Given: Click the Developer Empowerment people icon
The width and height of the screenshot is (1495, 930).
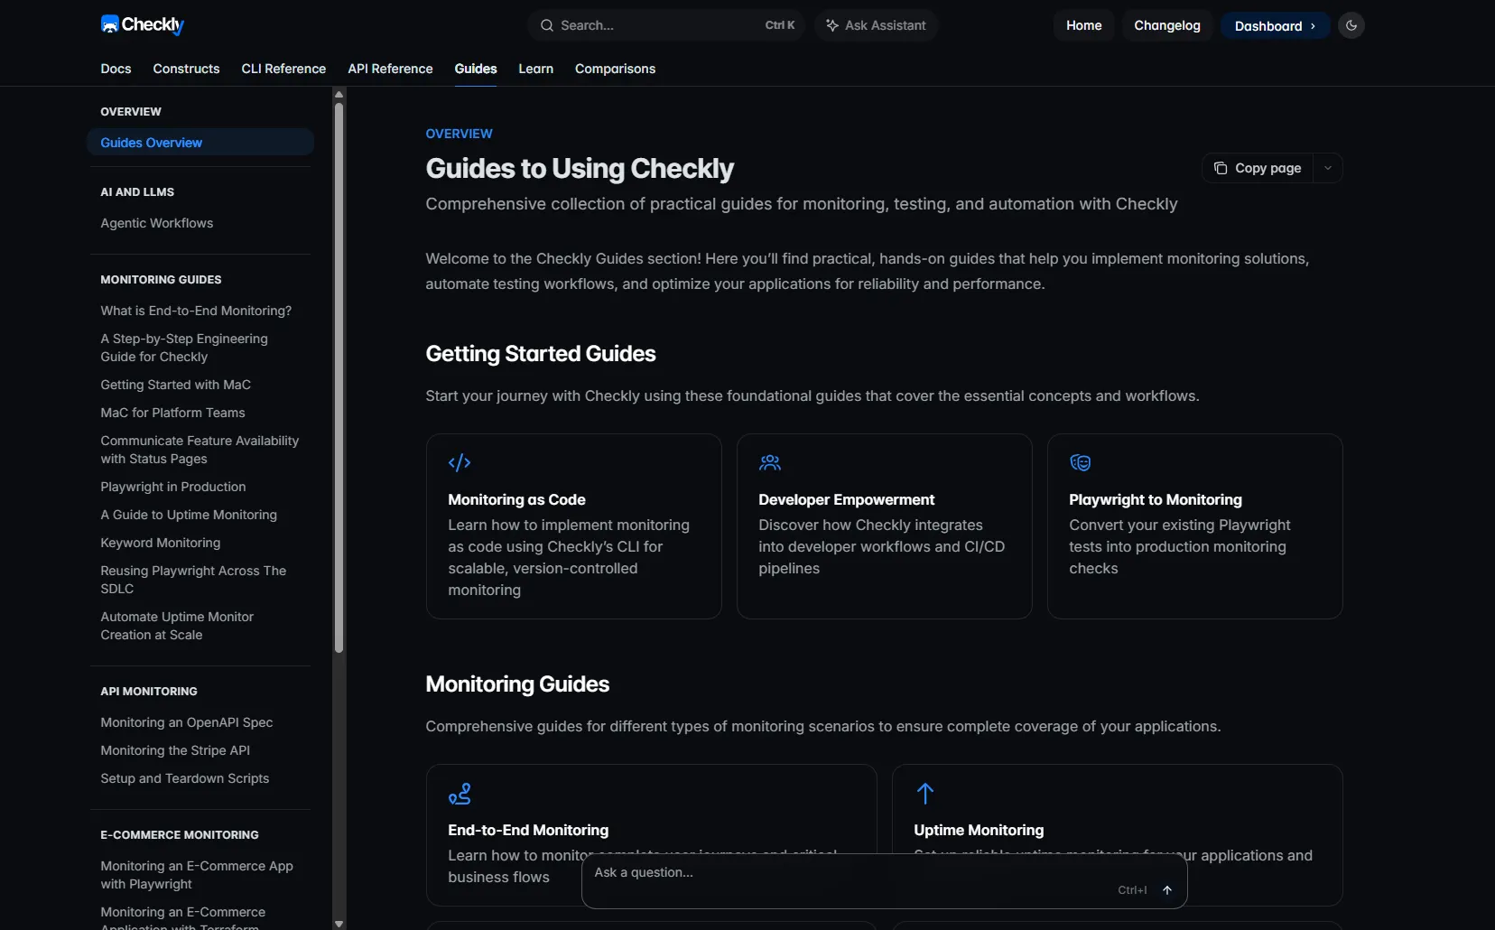Looking at the screenshot, I should pyautogui.click(x=770, y=463).
